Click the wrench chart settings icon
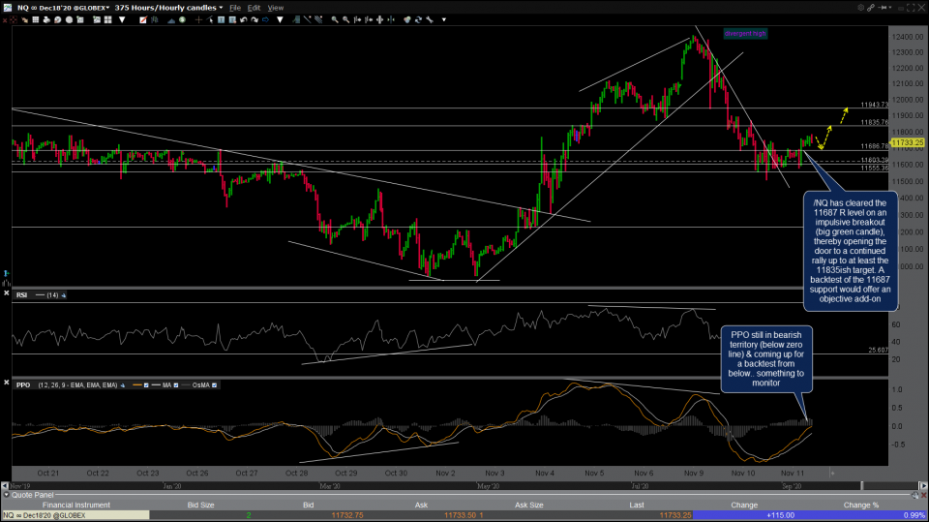 pos(430,19)
